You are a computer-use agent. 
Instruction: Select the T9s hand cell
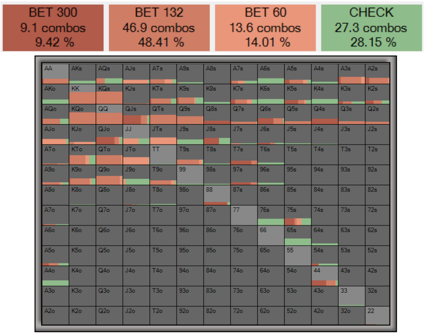click(x=189, y=155)
